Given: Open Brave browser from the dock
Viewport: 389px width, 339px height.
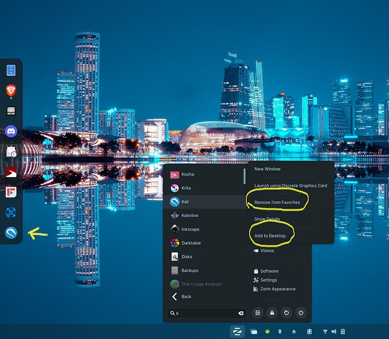Looking at the screenshot, I should [11, 90].
